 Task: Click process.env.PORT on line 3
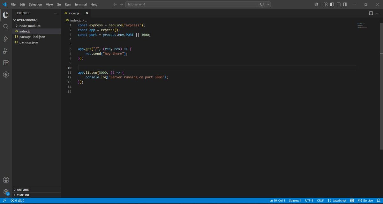[x=118, y=35]
